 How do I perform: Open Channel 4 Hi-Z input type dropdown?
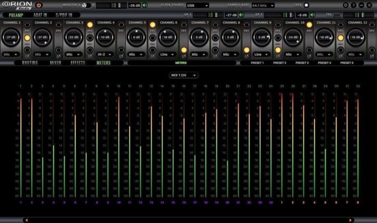point(105,55)
